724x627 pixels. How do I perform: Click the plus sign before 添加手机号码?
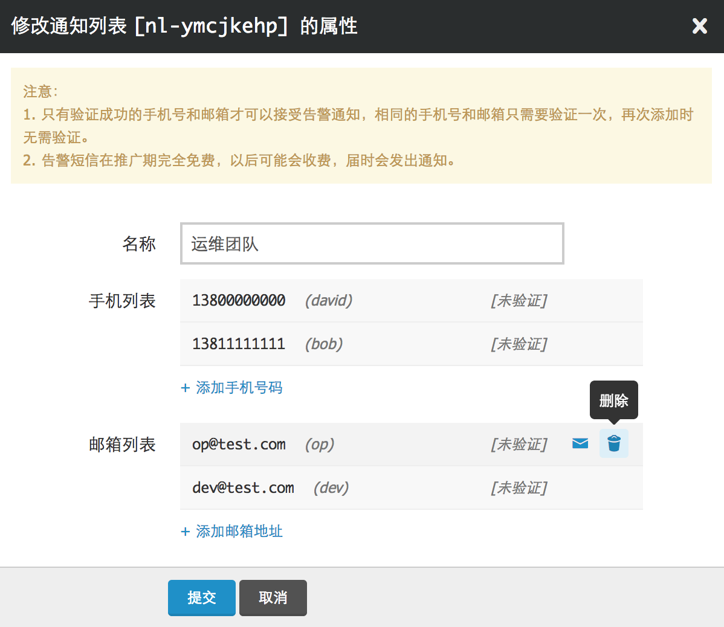coord(186,388)
